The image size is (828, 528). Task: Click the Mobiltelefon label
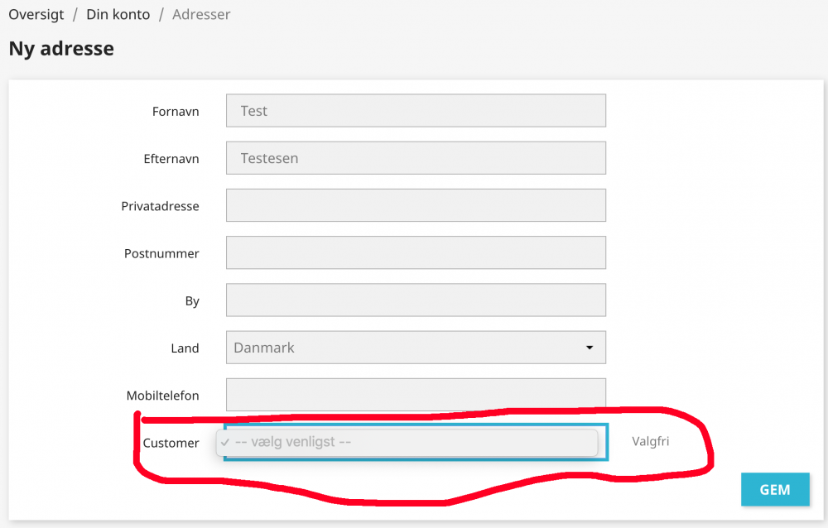(162, 396)
